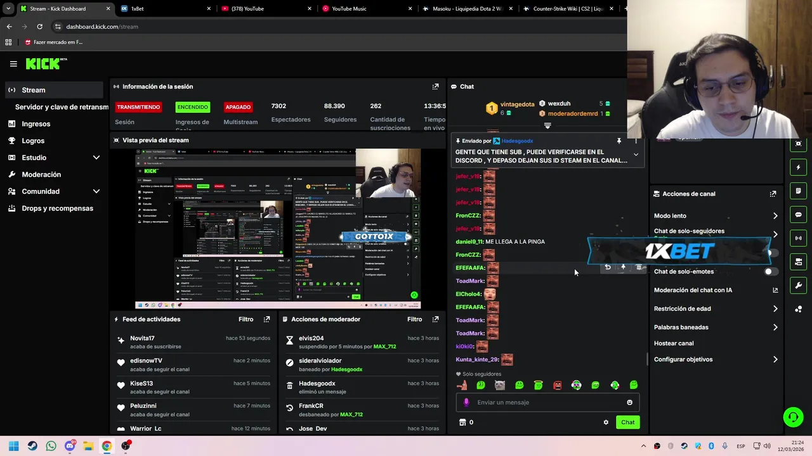Screen dimensions: 812x456
Task: Open MAX_712 link in elvis204 row
Action: point(384,347)
